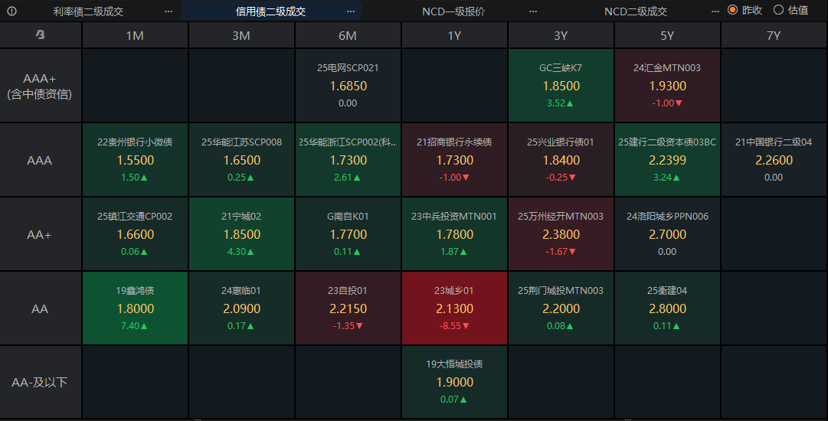Switch to the NCD二级成交 tab
This screenshot has width=828, height=421.
tap(635, 11)
